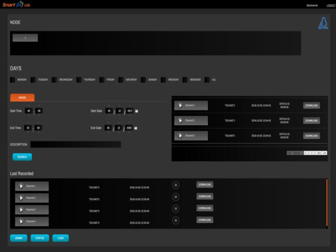
Task: Go to the Next results page
Action: click(319, 153)
